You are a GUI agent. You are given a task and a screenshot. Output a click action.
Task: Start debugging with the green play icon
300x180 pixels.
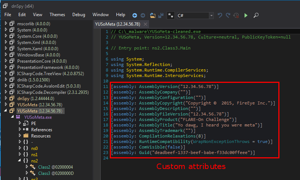pos(246,15)
